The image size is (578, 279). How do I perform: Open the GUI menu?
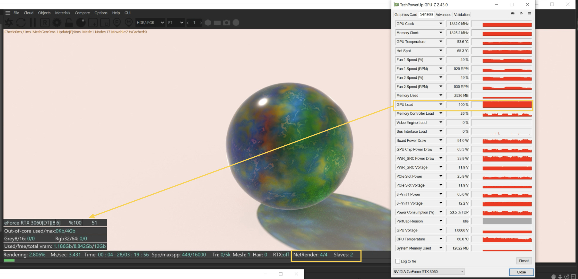(128, 13)
